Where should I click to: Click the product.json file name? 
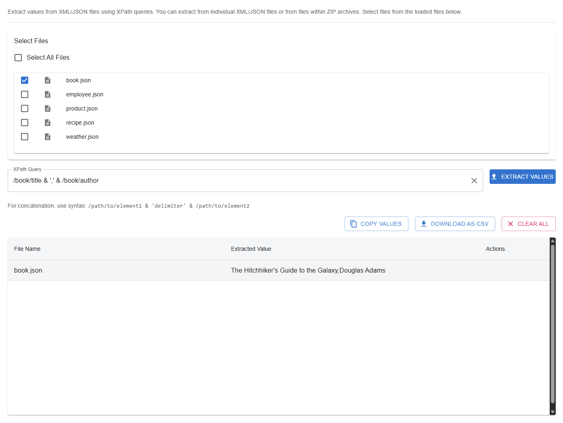tap(82, 108)
